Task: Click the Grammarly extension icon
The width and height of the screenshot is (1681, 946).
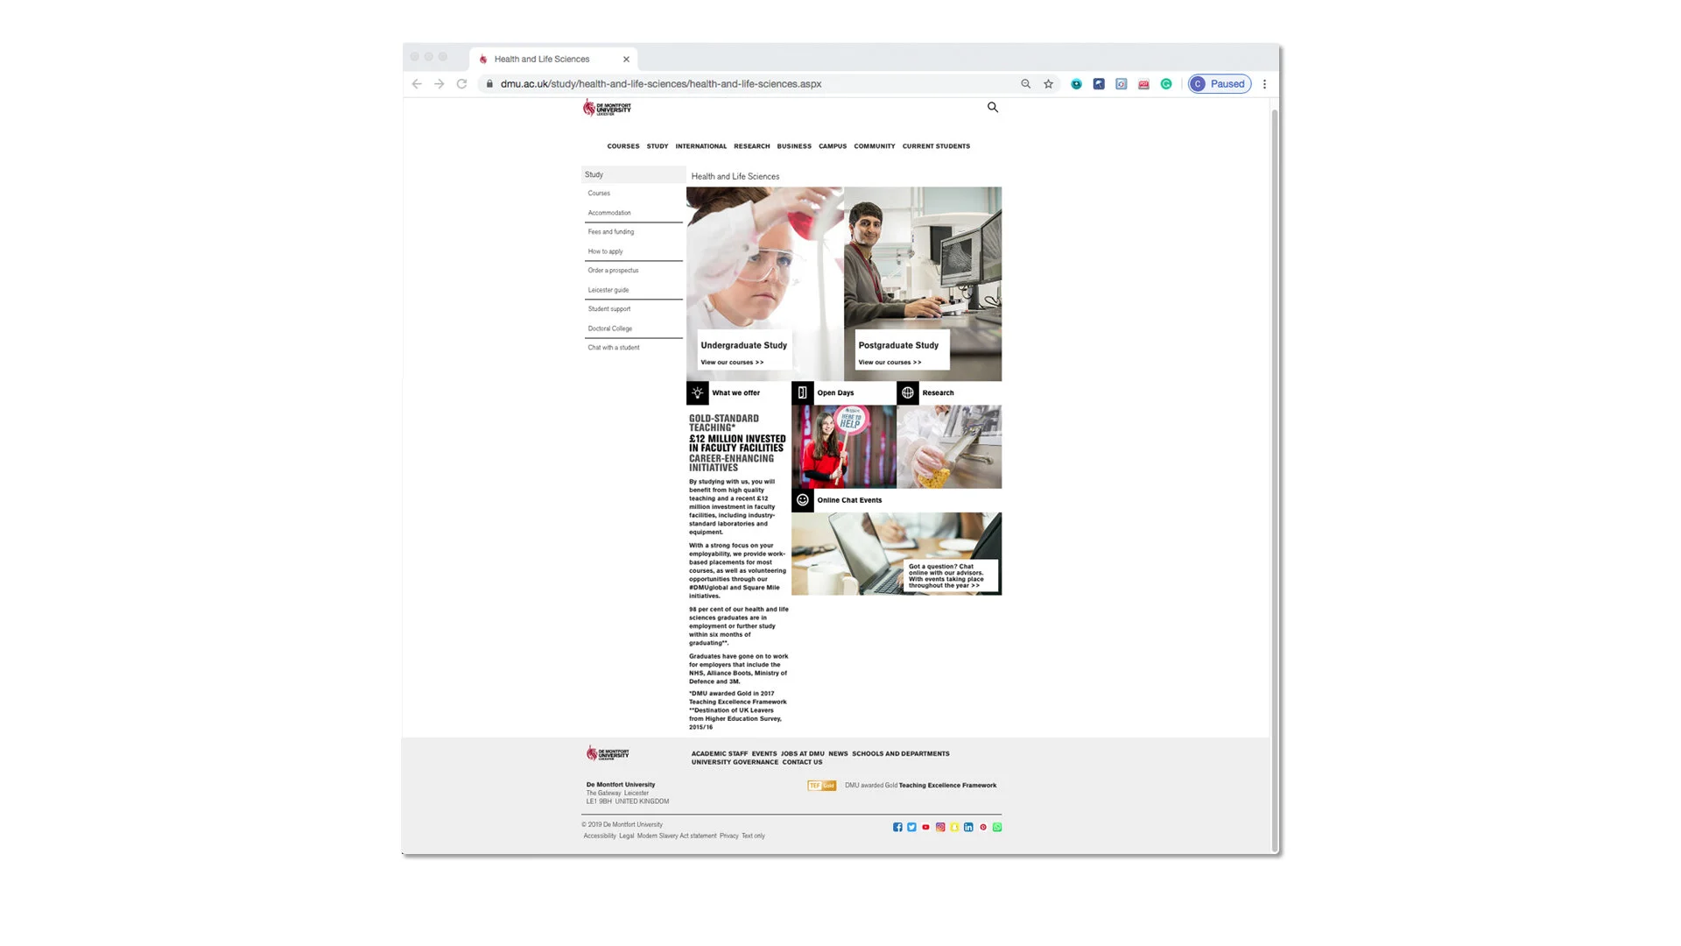Action: tap(1165, 83)
